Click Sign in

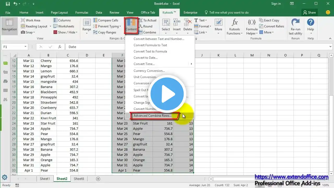click(x=276, y=4)
